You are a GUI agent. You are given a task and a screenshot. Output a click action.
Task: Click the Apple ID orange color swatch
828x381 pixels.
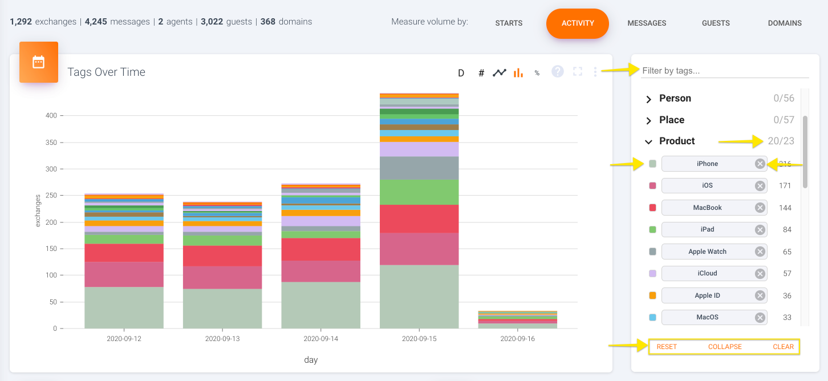[652, 295]
